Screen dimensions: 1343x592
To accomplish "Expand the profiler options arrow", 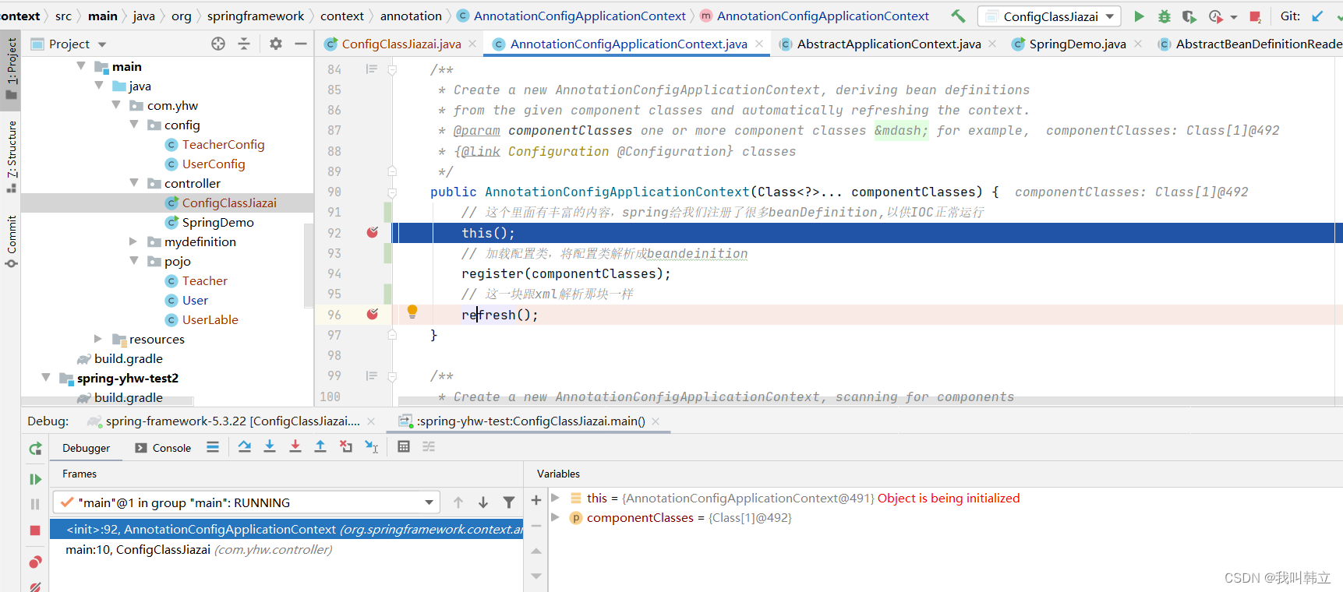I will click(1233, 16).
